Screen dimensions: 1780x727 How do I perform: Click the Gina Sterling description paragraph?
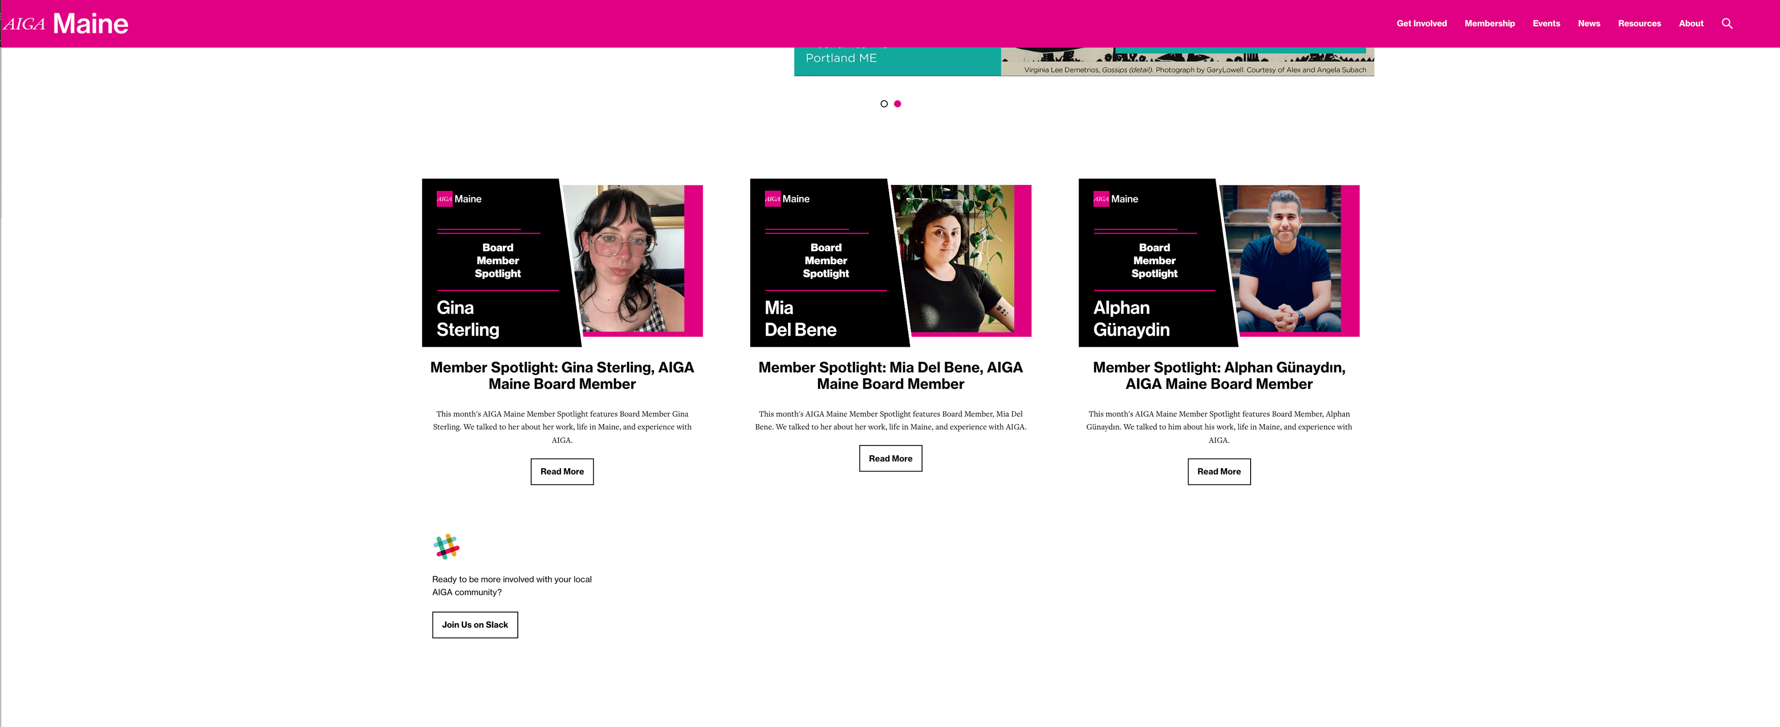tap(562, 427)
